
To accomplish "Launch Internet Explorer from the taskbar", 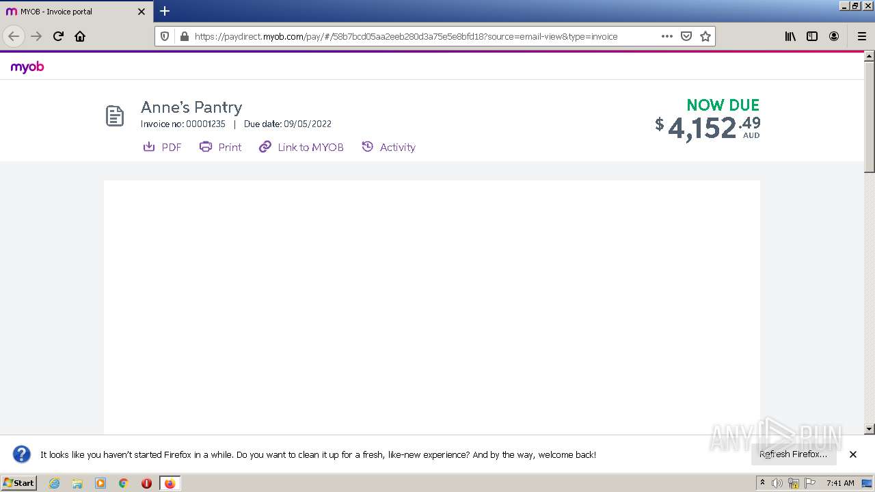I will coord(55,483).
